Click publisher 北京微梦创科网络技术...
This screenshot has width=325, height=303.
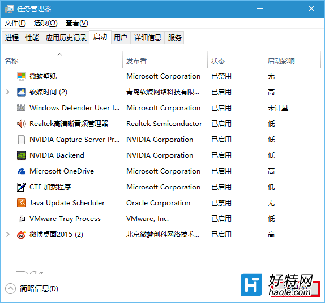162,235
